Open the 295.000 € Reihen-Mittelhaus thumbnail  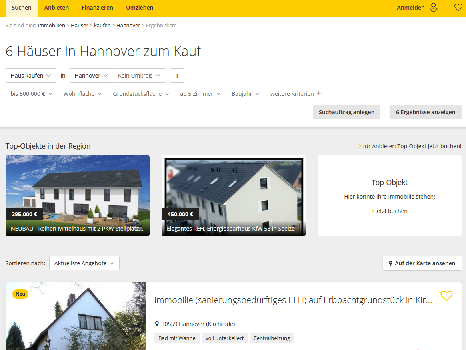click(x=78, y=195)
